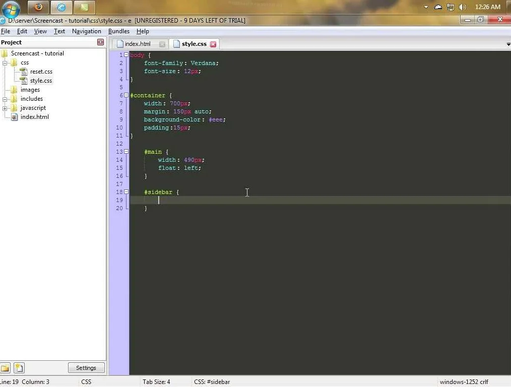Select the reset.css file in the project tree
The height and width of the screenshot is (387, 511).
(x=41, y=72)
